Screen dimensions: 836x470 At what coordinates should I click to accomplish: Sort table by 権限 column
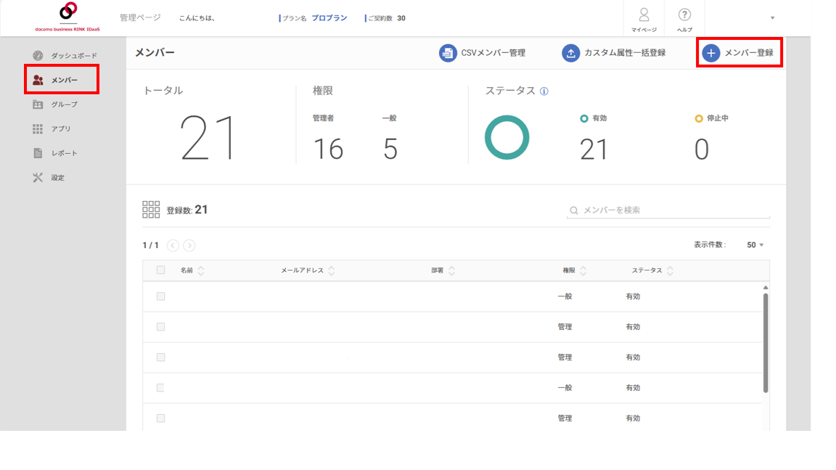click(583, 271)
